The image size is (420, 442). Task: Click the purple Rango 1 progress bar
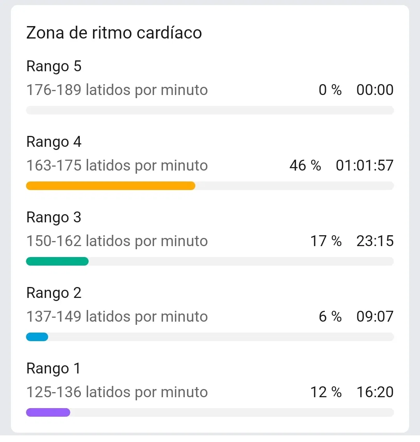(x=48, y=412)
